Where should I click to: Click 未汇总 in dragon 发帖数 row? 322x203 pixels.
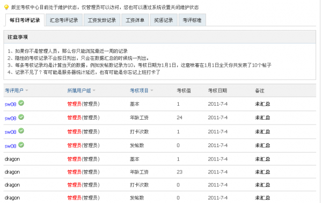coord(262,198)
